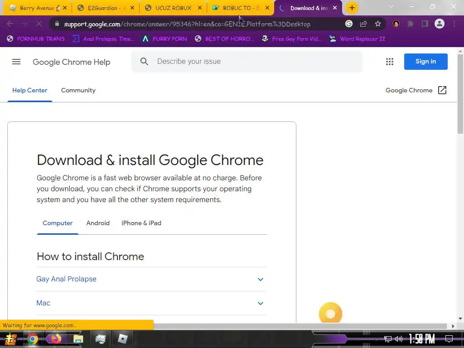Toggle the side panel icon
This screenshot has height=348, width=464.
click(x=425, y=24)
